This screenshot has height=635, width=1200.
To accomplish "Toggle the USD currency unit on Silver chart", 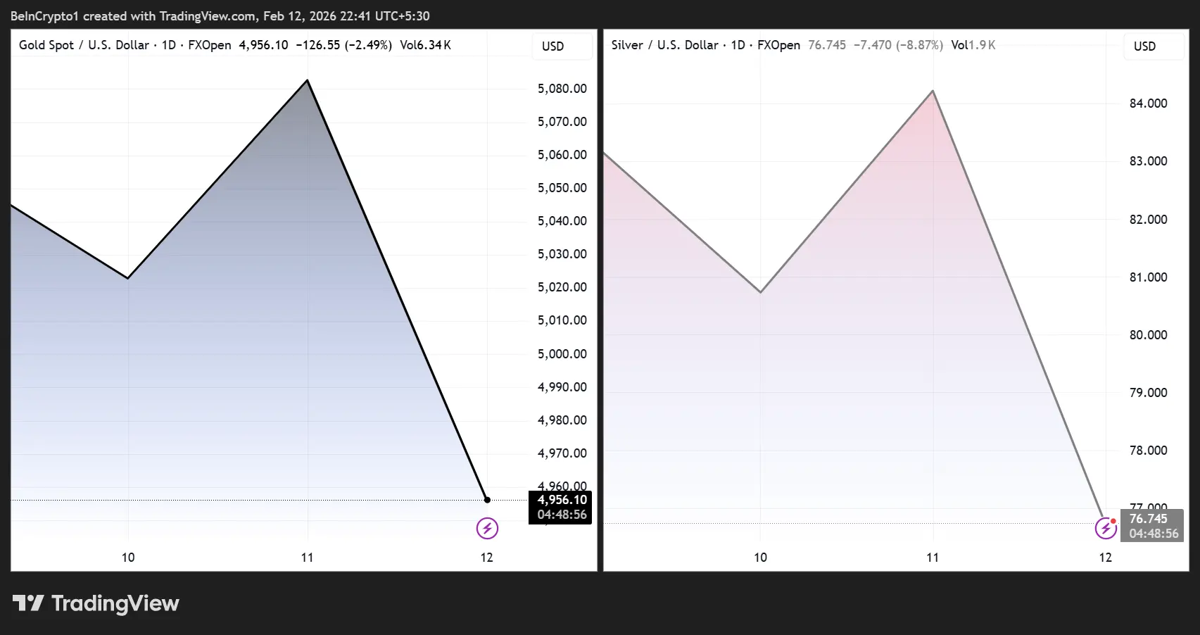I will click(x=1145, y=46).
